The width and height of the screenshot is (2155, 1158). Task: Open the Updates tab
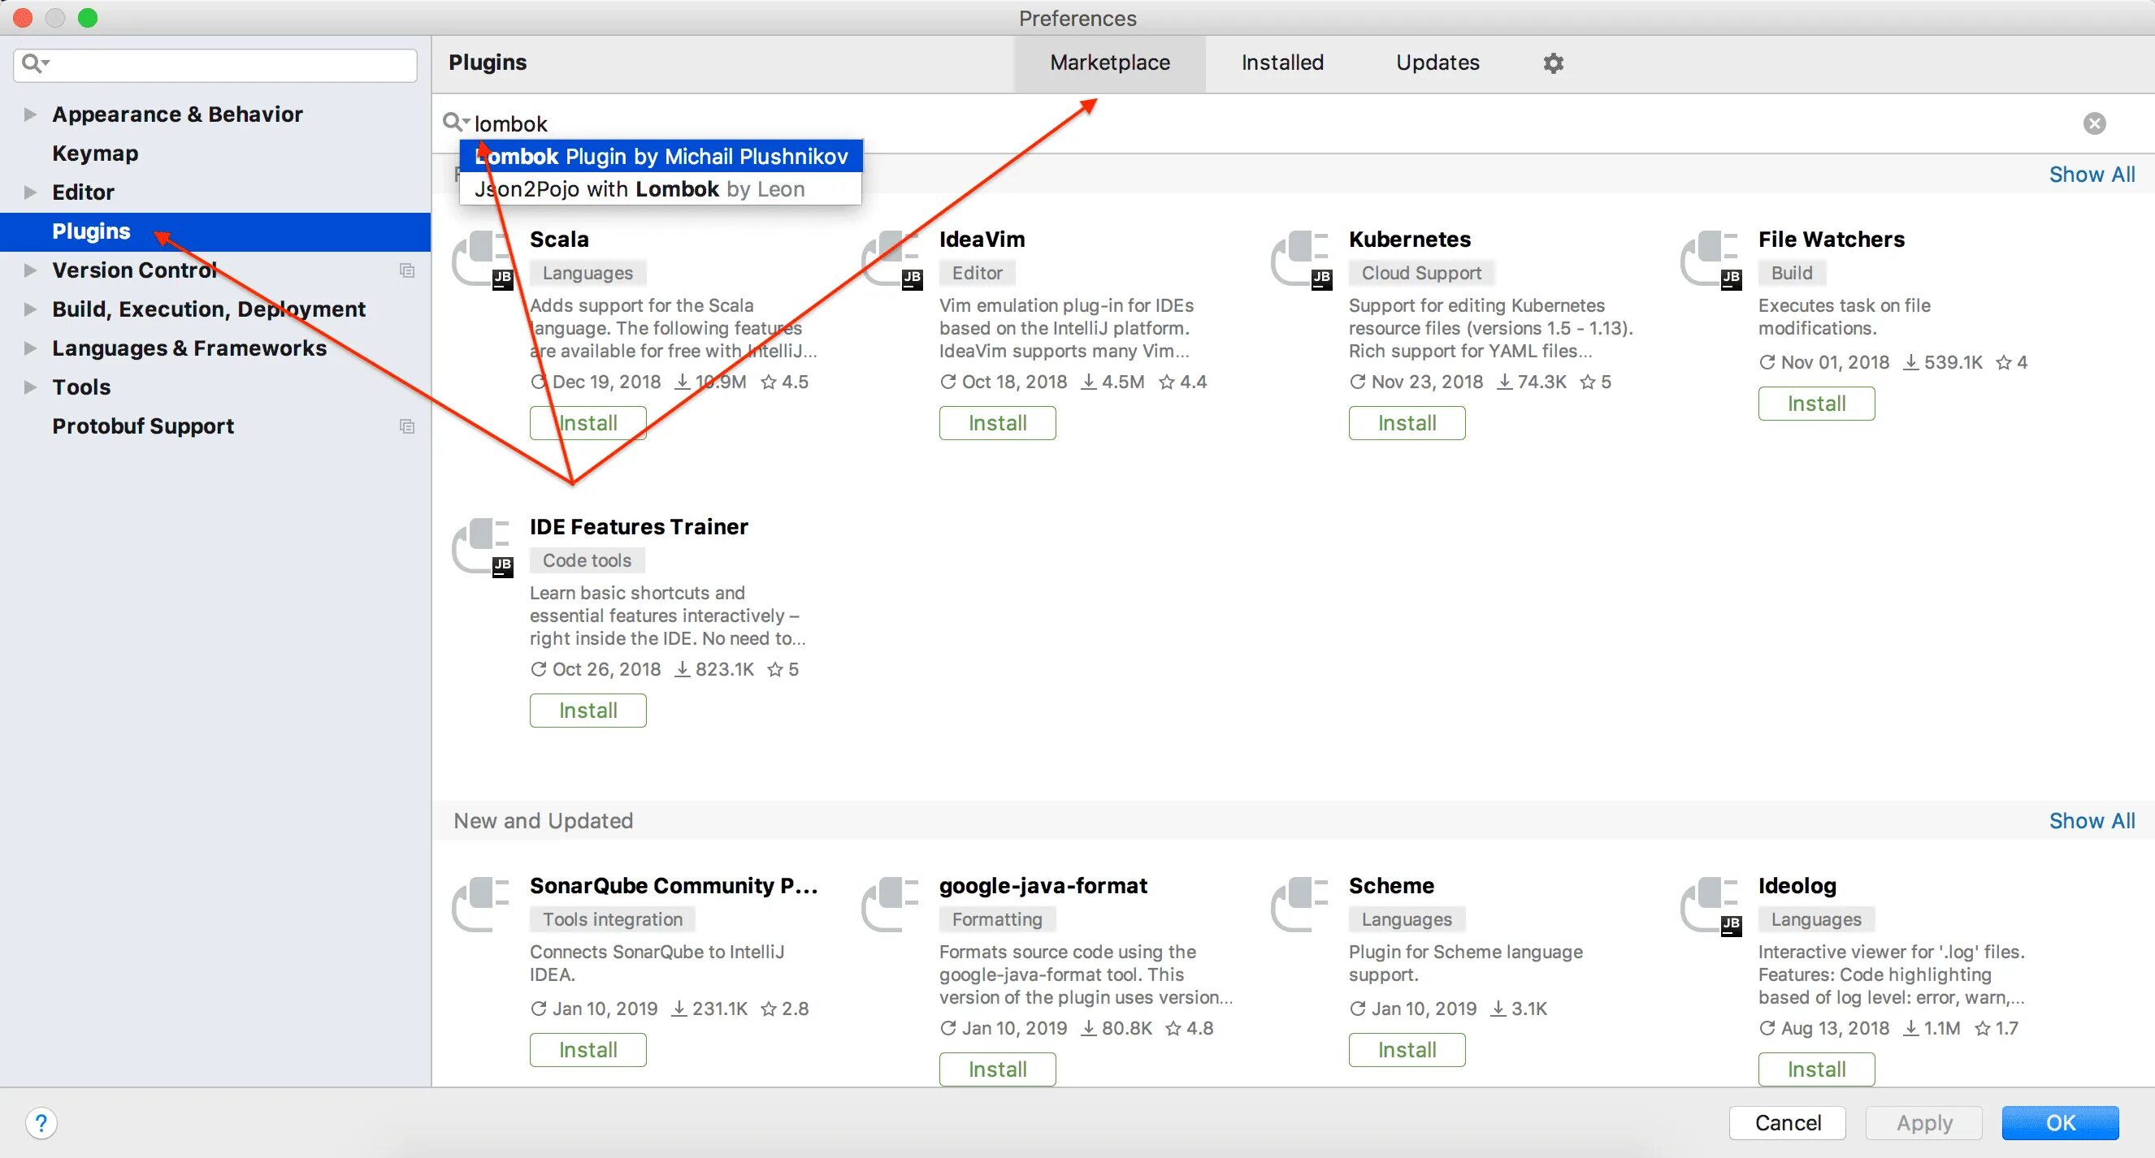1437,63
